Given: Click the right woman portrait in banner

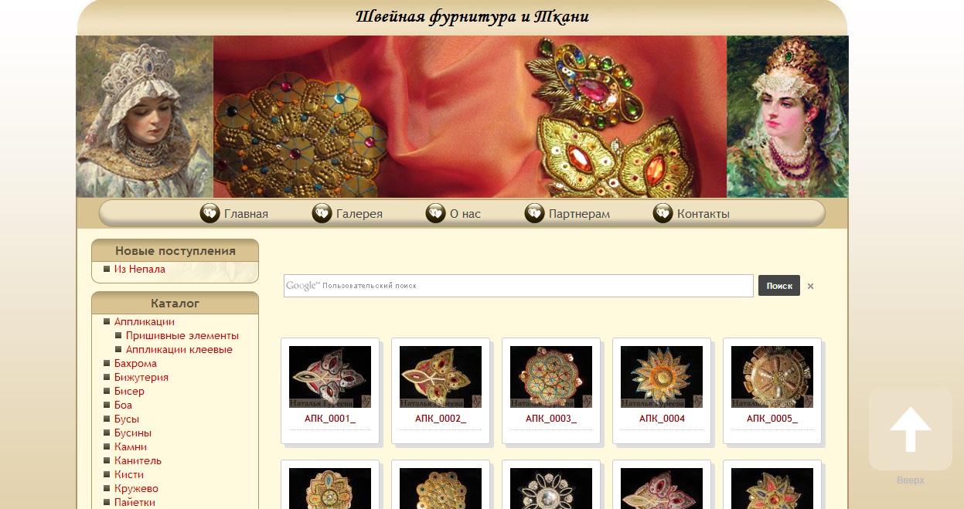Looking at the screenshot, I should point(787,117).
